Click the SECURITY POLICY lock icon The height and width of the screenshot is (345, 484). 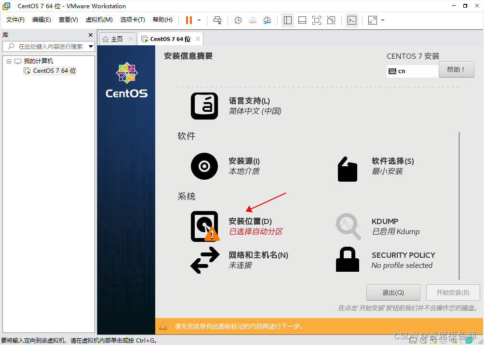coord(348,259)
